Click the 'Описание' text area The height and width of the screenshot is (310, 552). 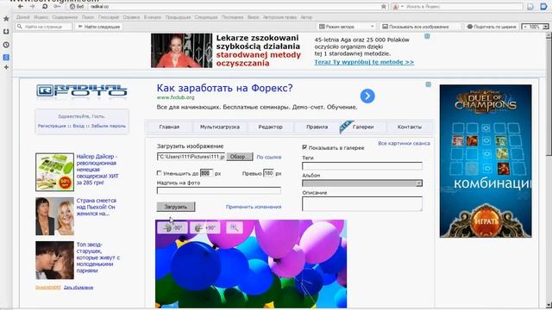point(362,204)
